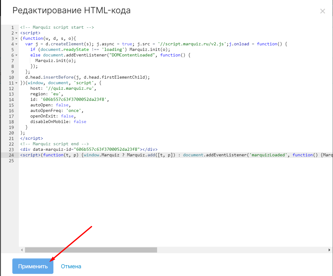Collapse the fold arrow on line 3
Screen dimensions: 333x276
16,39
